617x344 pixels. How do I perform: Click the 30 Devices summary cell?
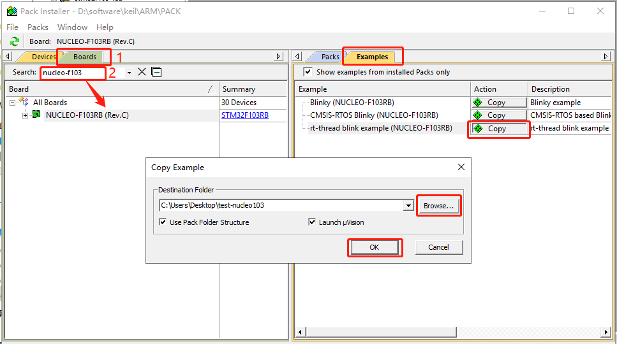tap(239, 103)
